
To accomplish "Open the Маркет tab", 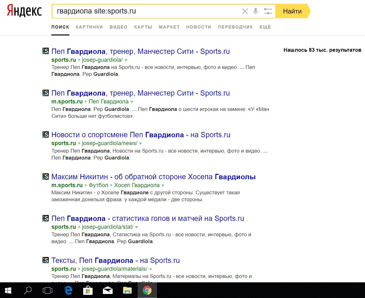I will pyautogui.click(x=169, y=27).
